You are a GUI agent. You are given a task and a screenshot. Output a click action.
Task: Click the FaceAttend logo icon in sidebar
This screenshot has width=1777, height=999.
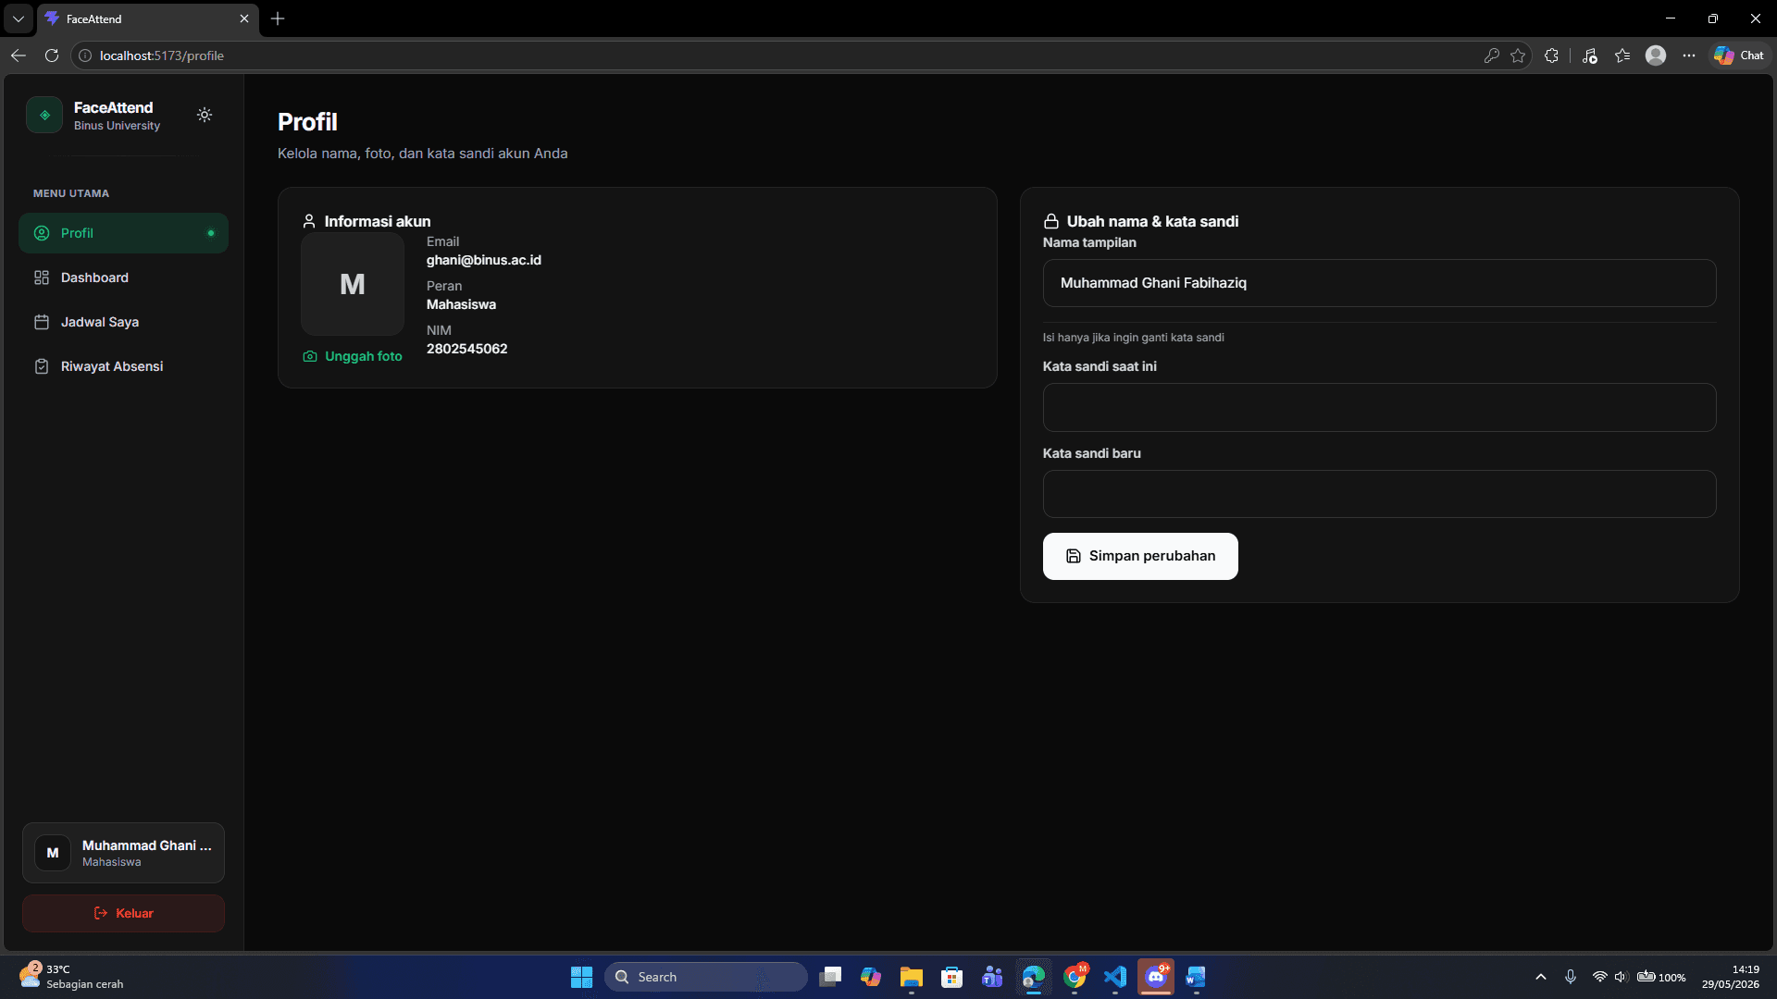44,115
